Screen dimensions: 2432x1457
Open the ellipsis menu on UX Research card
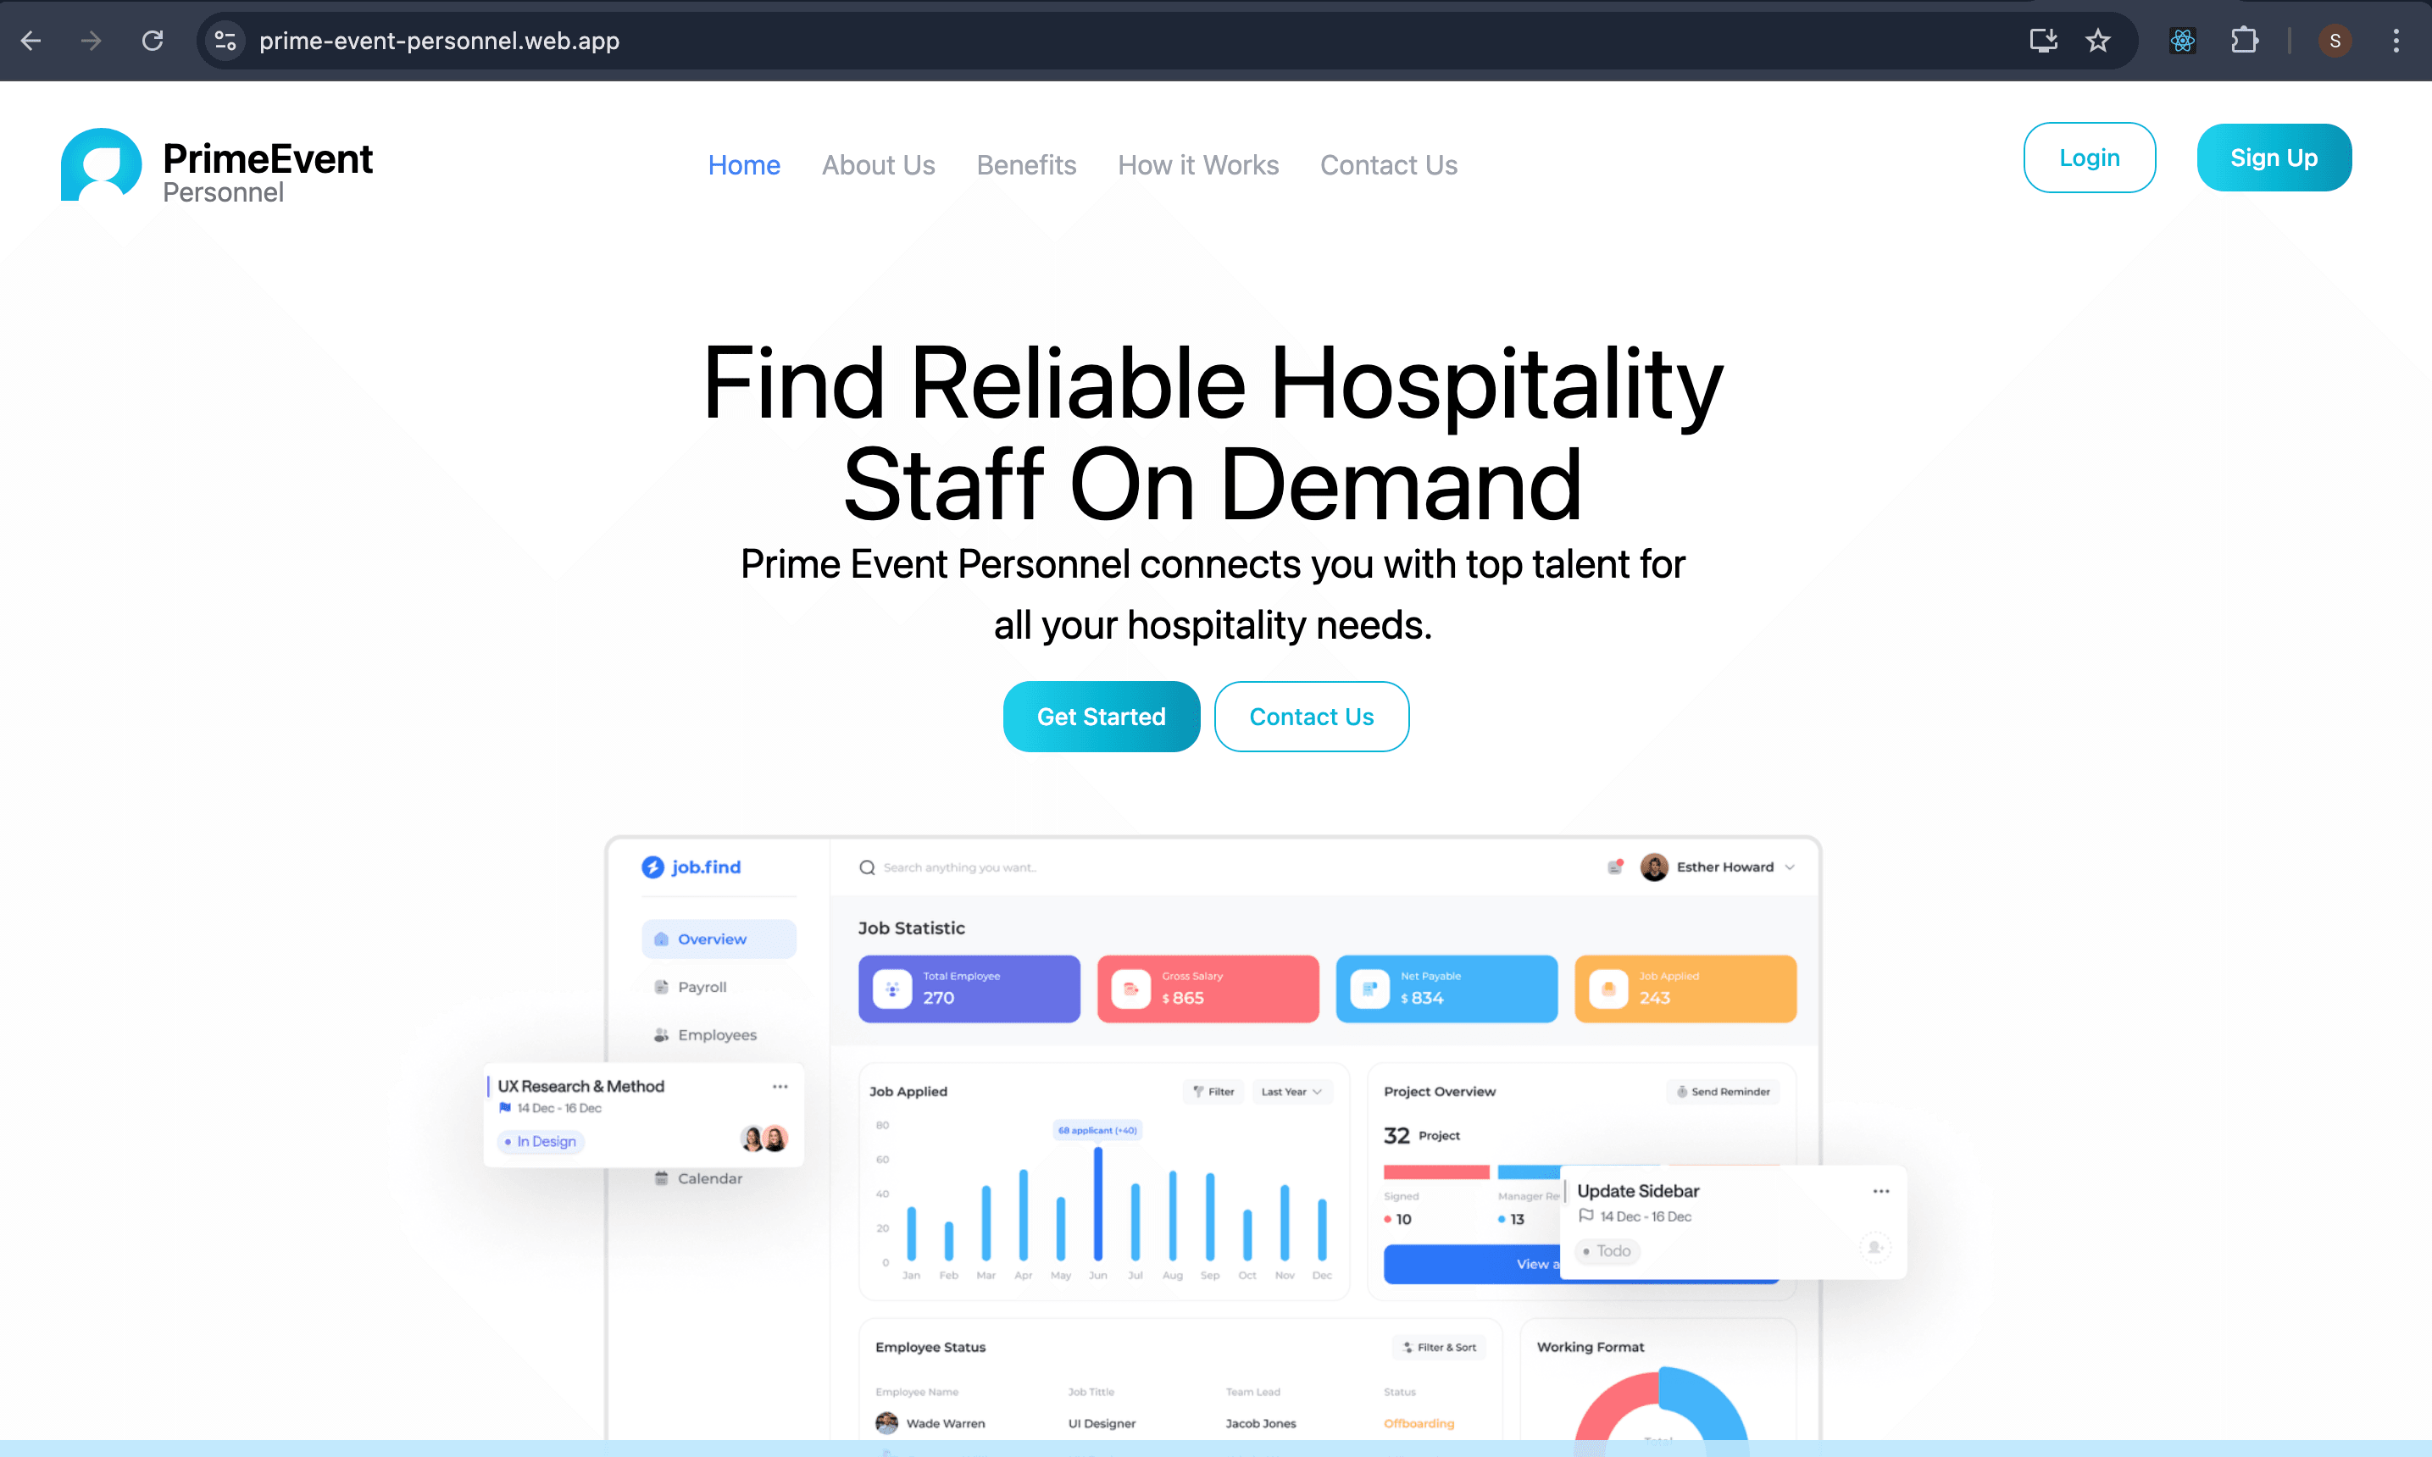point(780,1087)
